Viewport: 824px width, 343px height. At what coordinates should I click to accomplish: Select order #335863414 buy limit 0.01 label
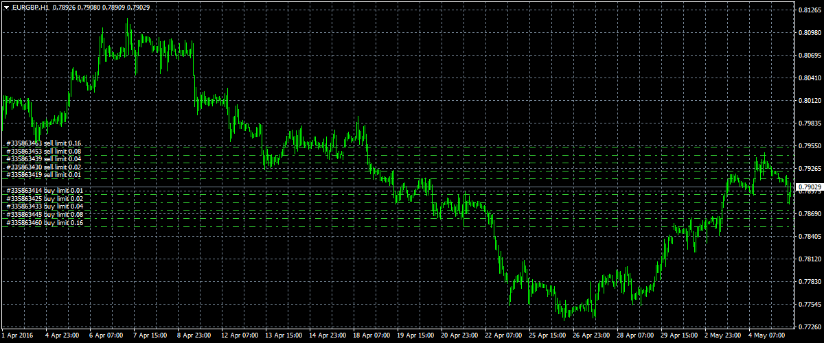(45, 190)
